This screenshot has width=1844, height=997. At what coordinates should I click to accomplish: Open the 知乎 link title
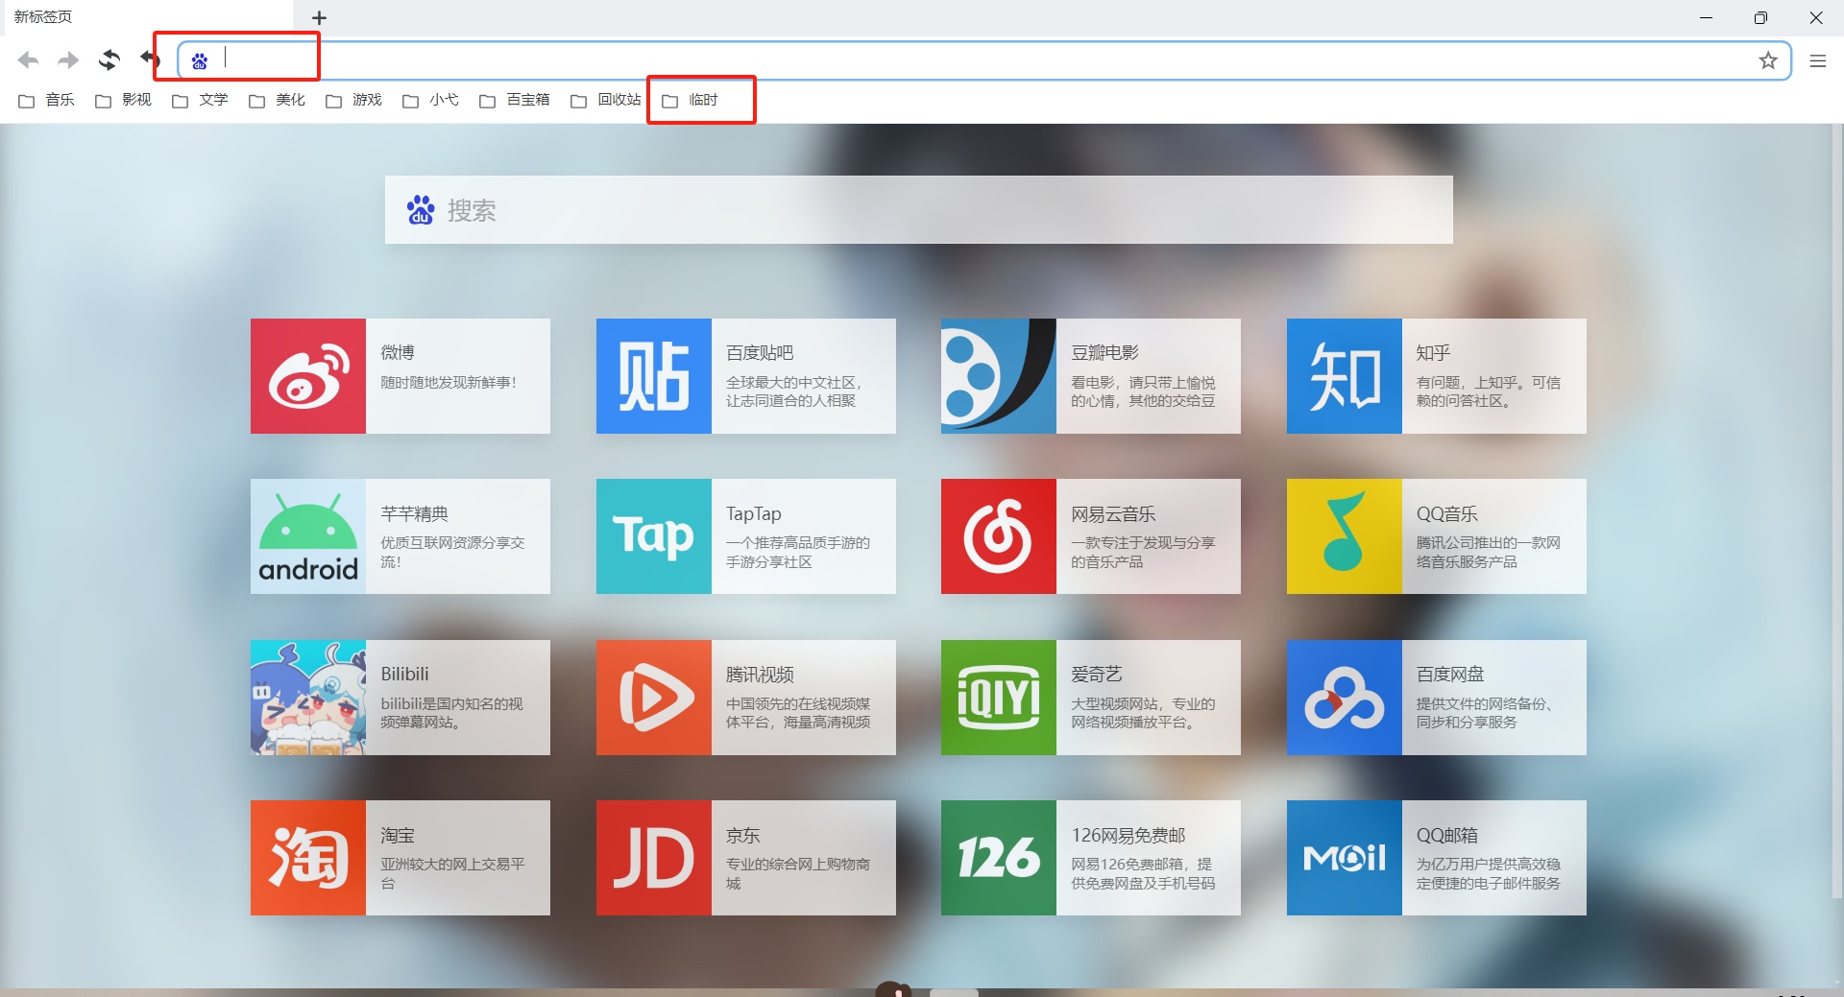[x=1433, y=353]
